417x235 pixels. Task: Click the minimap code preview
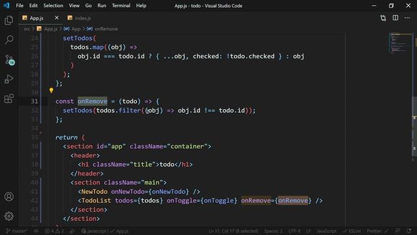pos(401,42)
